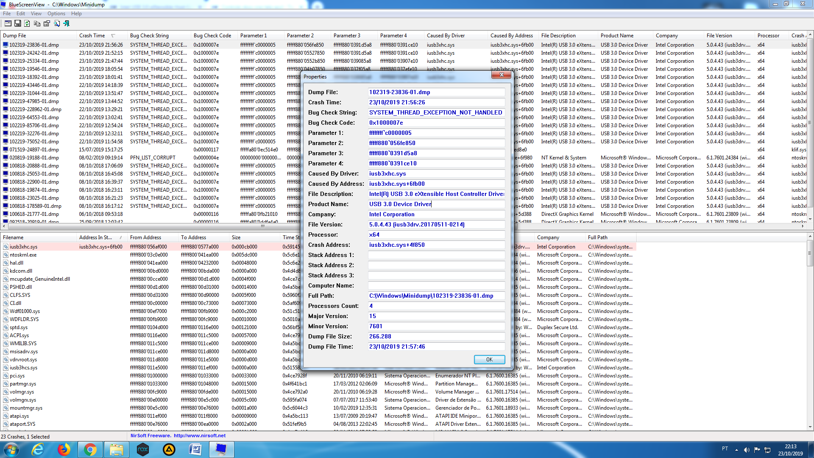Click the file icon beside ntoskrnl.exe
This screenshot has width=814, height=458.
tap(6, 255)
